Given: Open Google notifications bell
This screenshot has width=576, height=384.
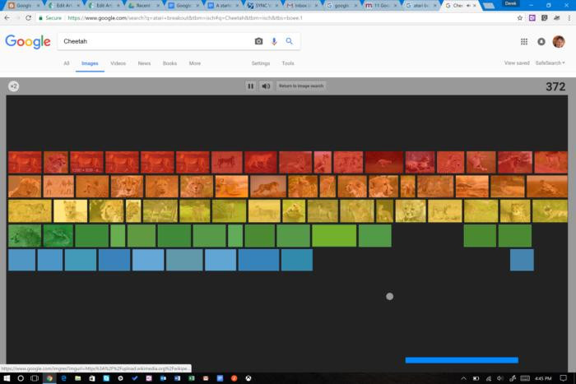Looking at the screenshot, I should [x=541, y=41].
